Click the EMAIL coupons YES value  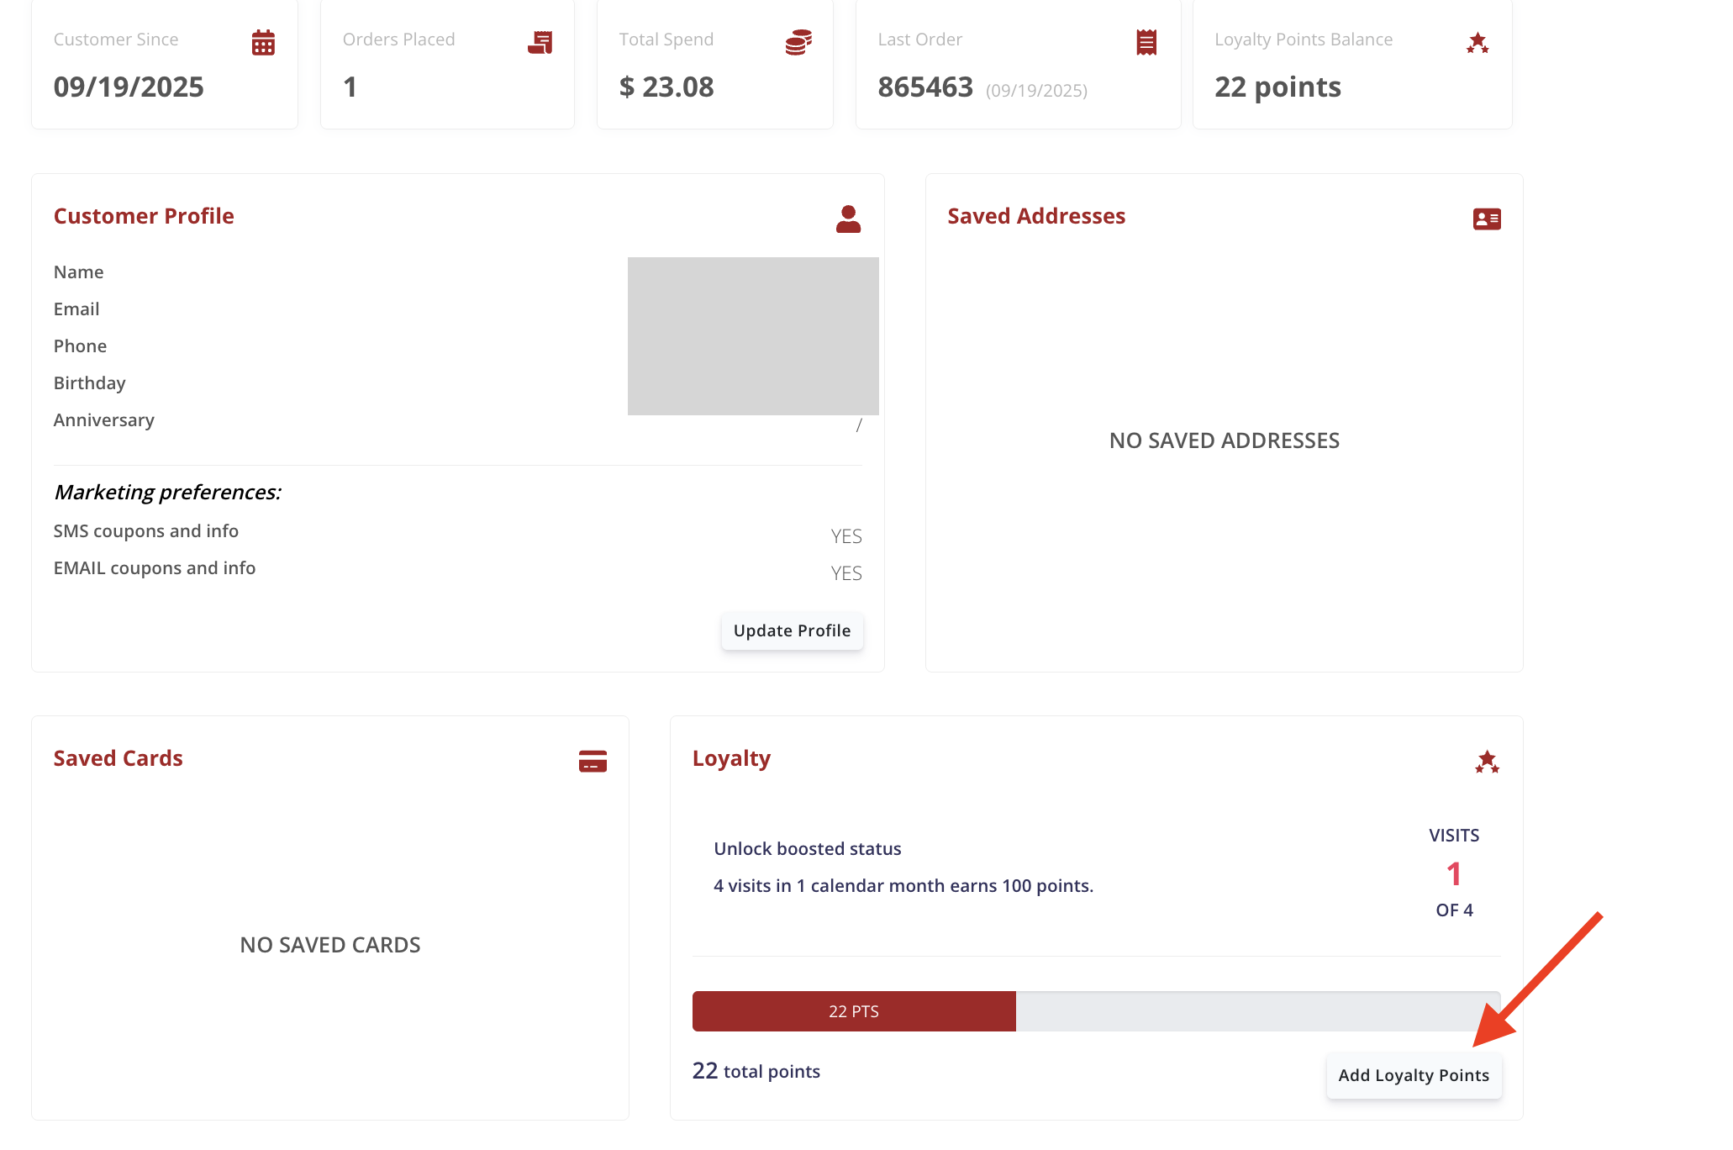845,573
